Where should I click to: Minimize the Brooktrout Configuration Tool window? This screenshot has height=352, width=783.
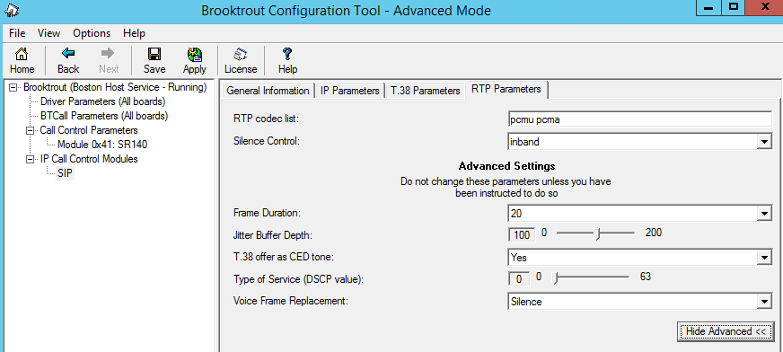(x=708, y=7)
